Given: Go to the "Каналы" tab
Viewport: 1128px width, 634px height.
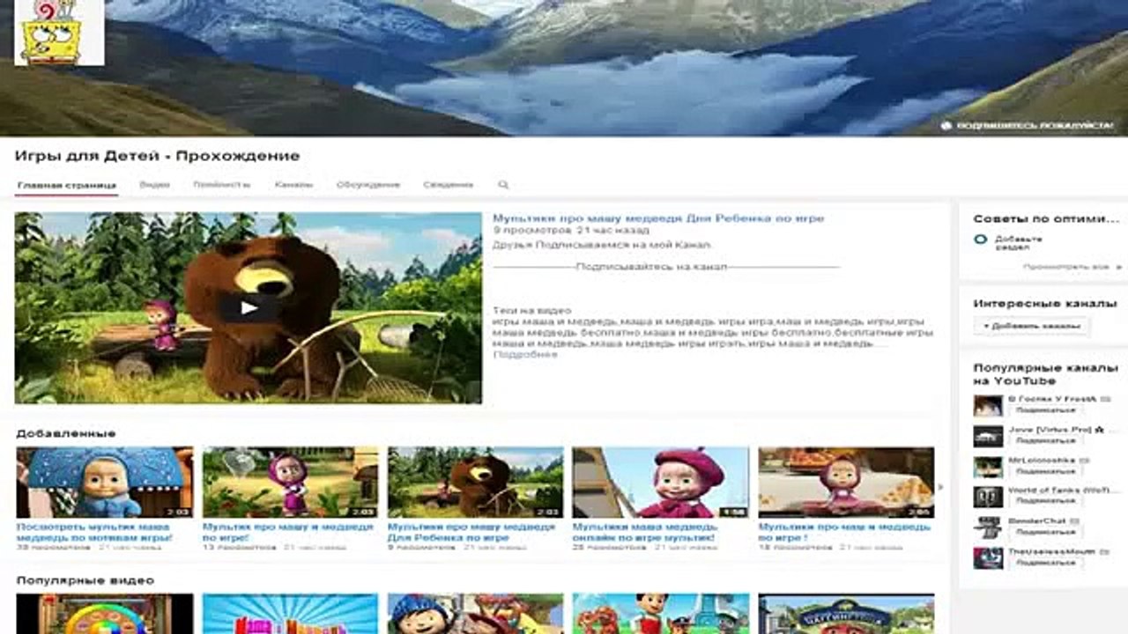Looking at the screenshot, I should tap(293, 185).
